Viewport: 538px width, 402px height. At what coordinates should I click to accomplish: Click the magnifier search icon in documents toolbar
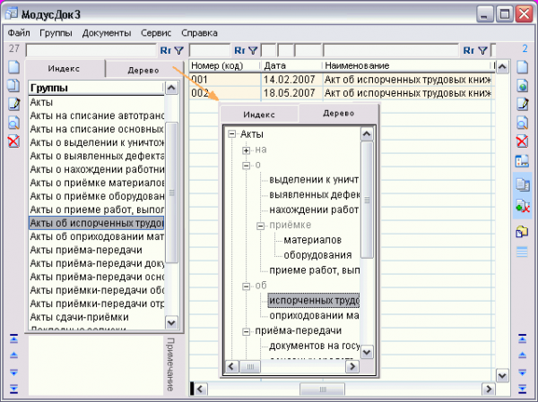click(523, 123)
